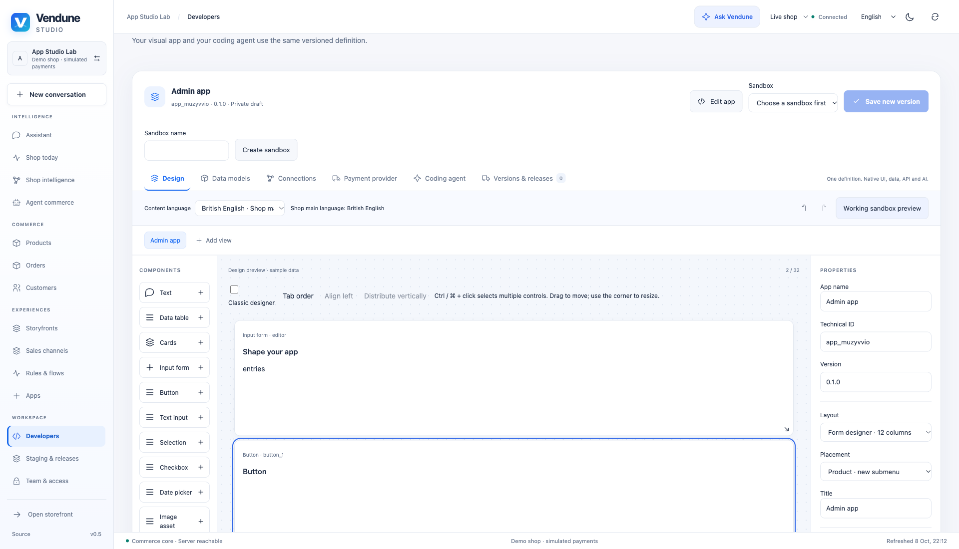Start a New conversation

[56, 94]
